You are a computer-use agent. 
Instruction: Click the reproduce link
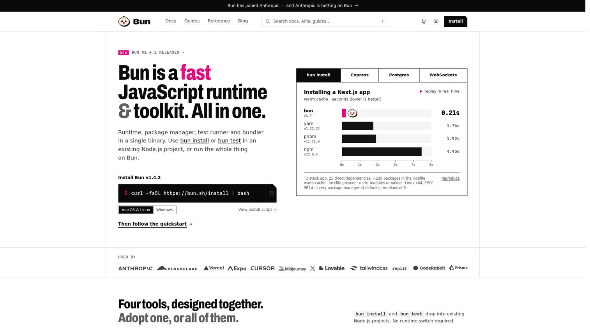point(450,179)
